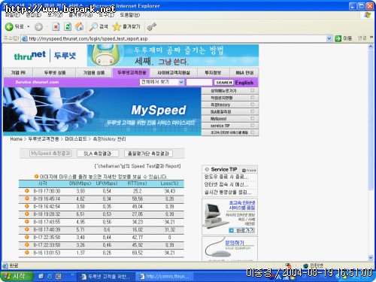Viewport: 376px width, 282px height.
Task: Click the site search text field
Action: point(199,82)
